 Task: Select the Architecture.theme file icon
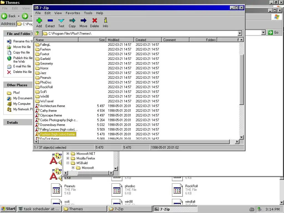pyautogui.click(x=37, y=106)
